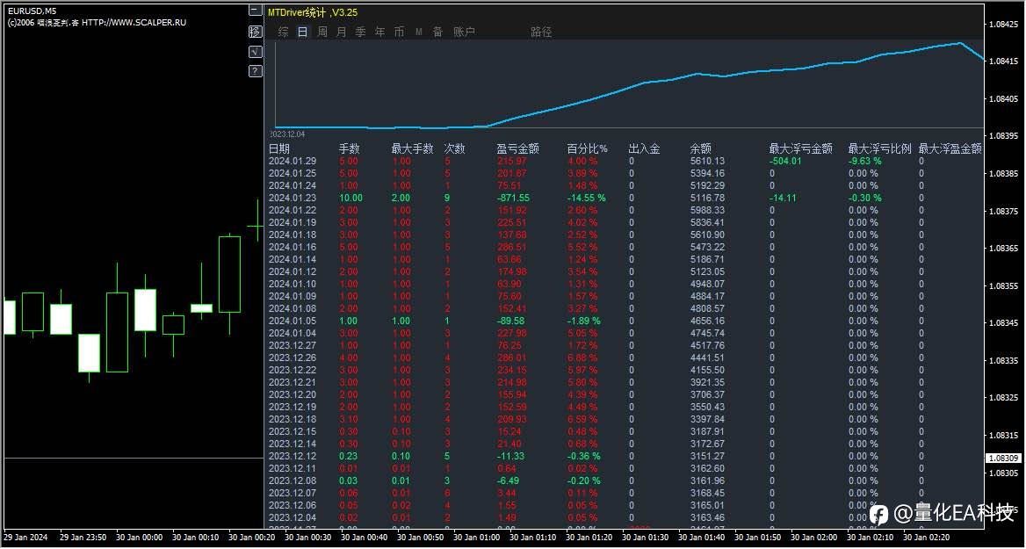Click the 余额 column header
This screenshot has width=1026, height=549.
(x=701, y=148)
